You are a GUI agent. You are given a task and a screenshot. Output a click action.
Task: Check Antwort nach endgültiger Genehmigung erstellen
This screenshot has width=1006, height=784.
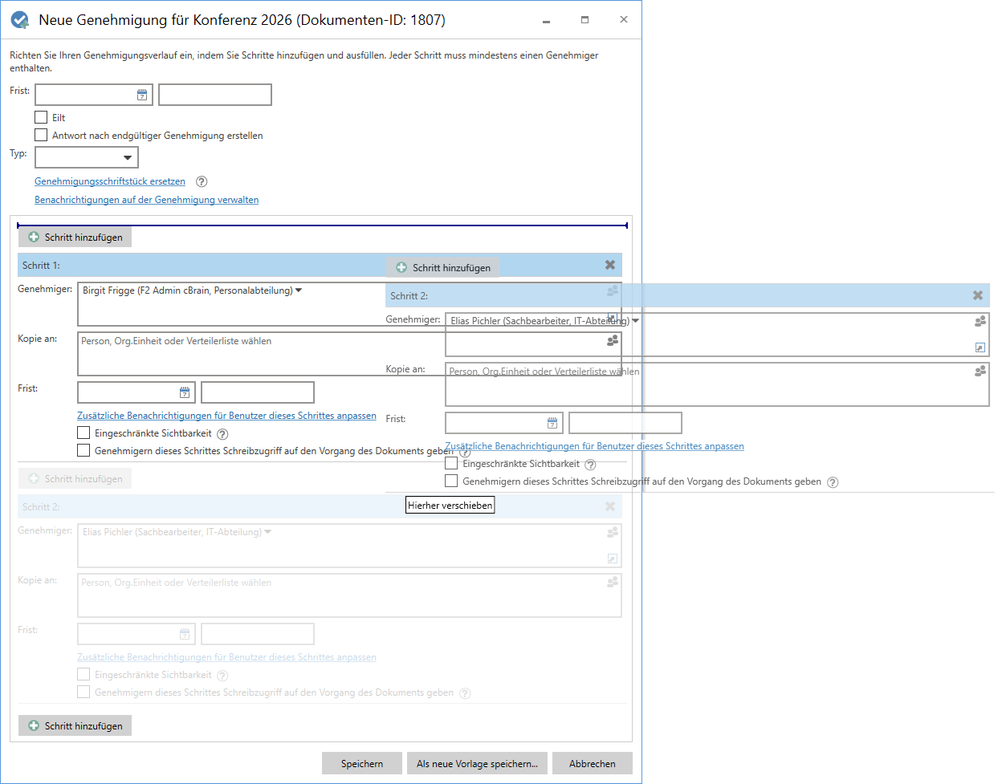click(41, 134)
